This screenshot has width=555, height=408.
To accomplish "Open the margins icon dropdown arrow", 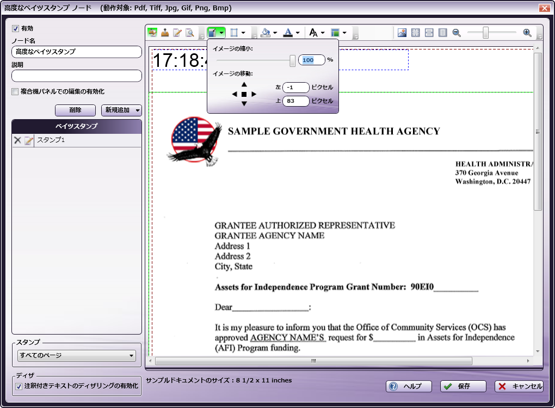I will [x=243, y=33].
